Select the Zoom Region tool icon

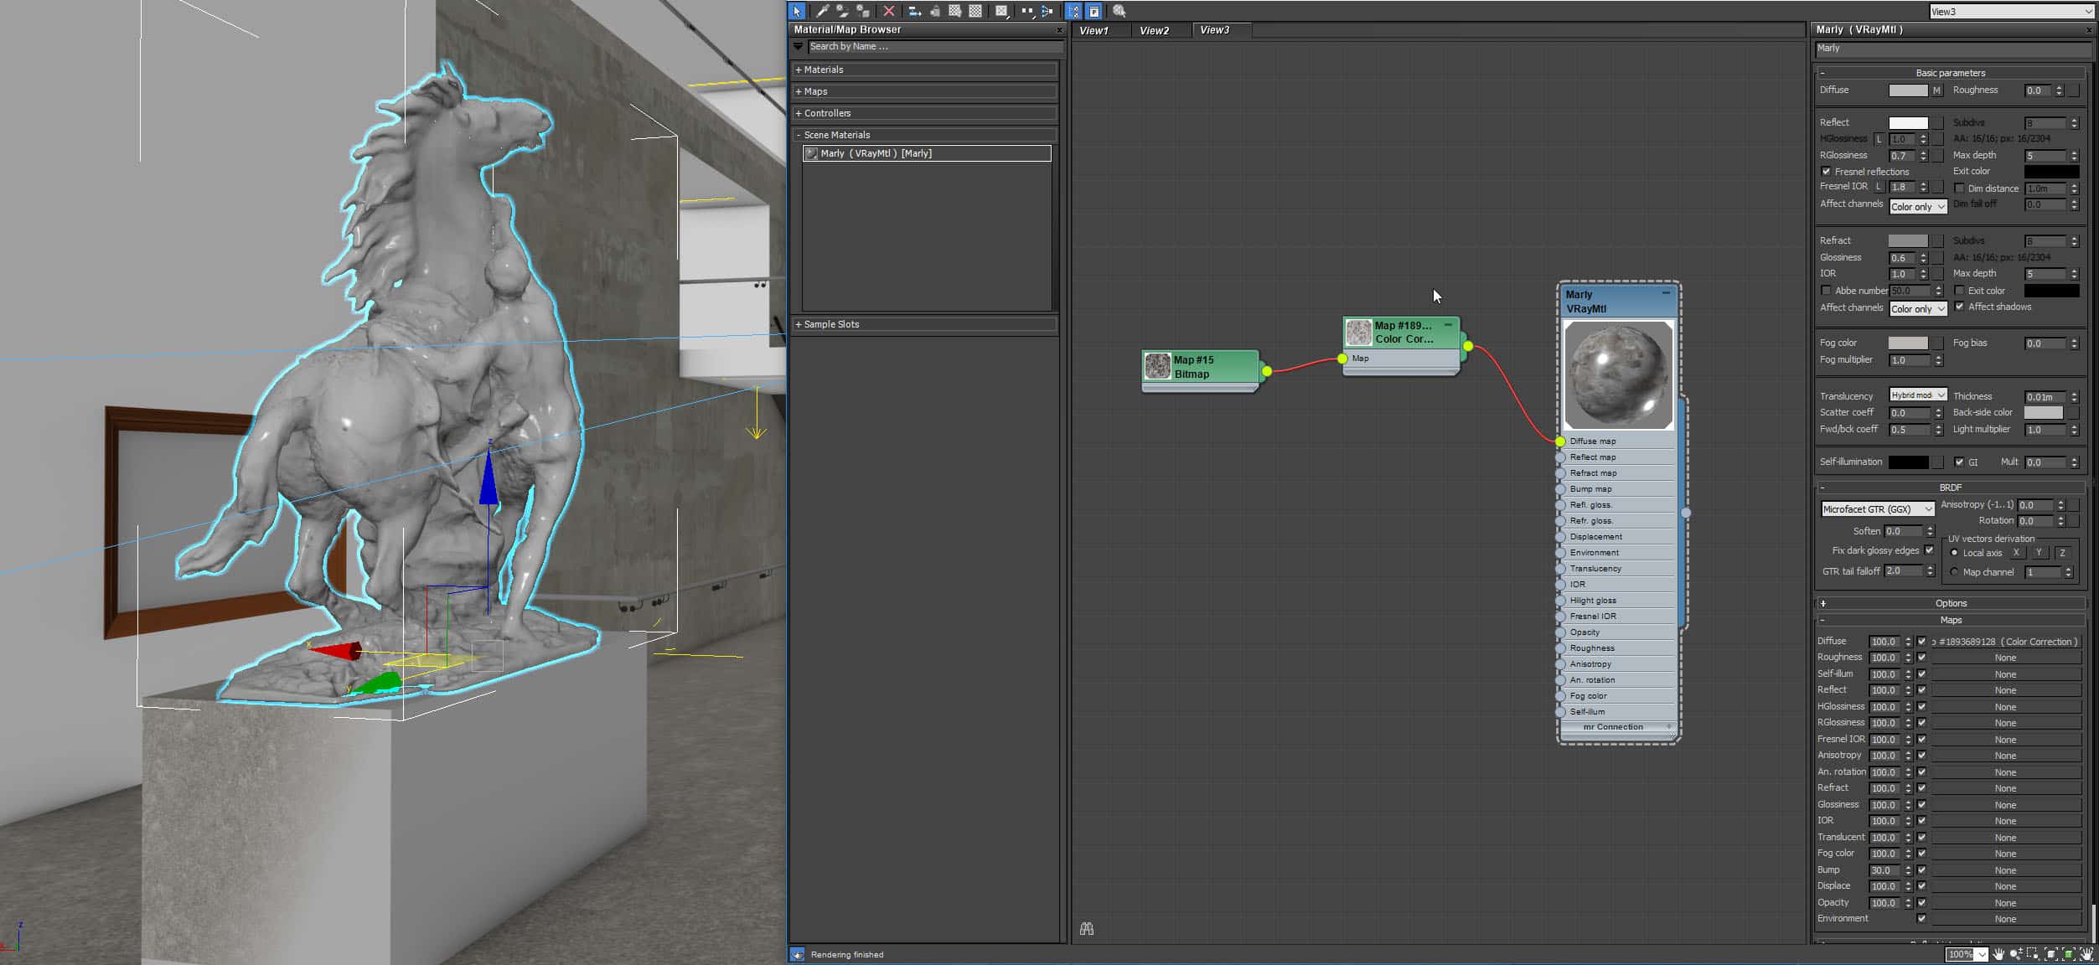click(x=2034, y=954)
